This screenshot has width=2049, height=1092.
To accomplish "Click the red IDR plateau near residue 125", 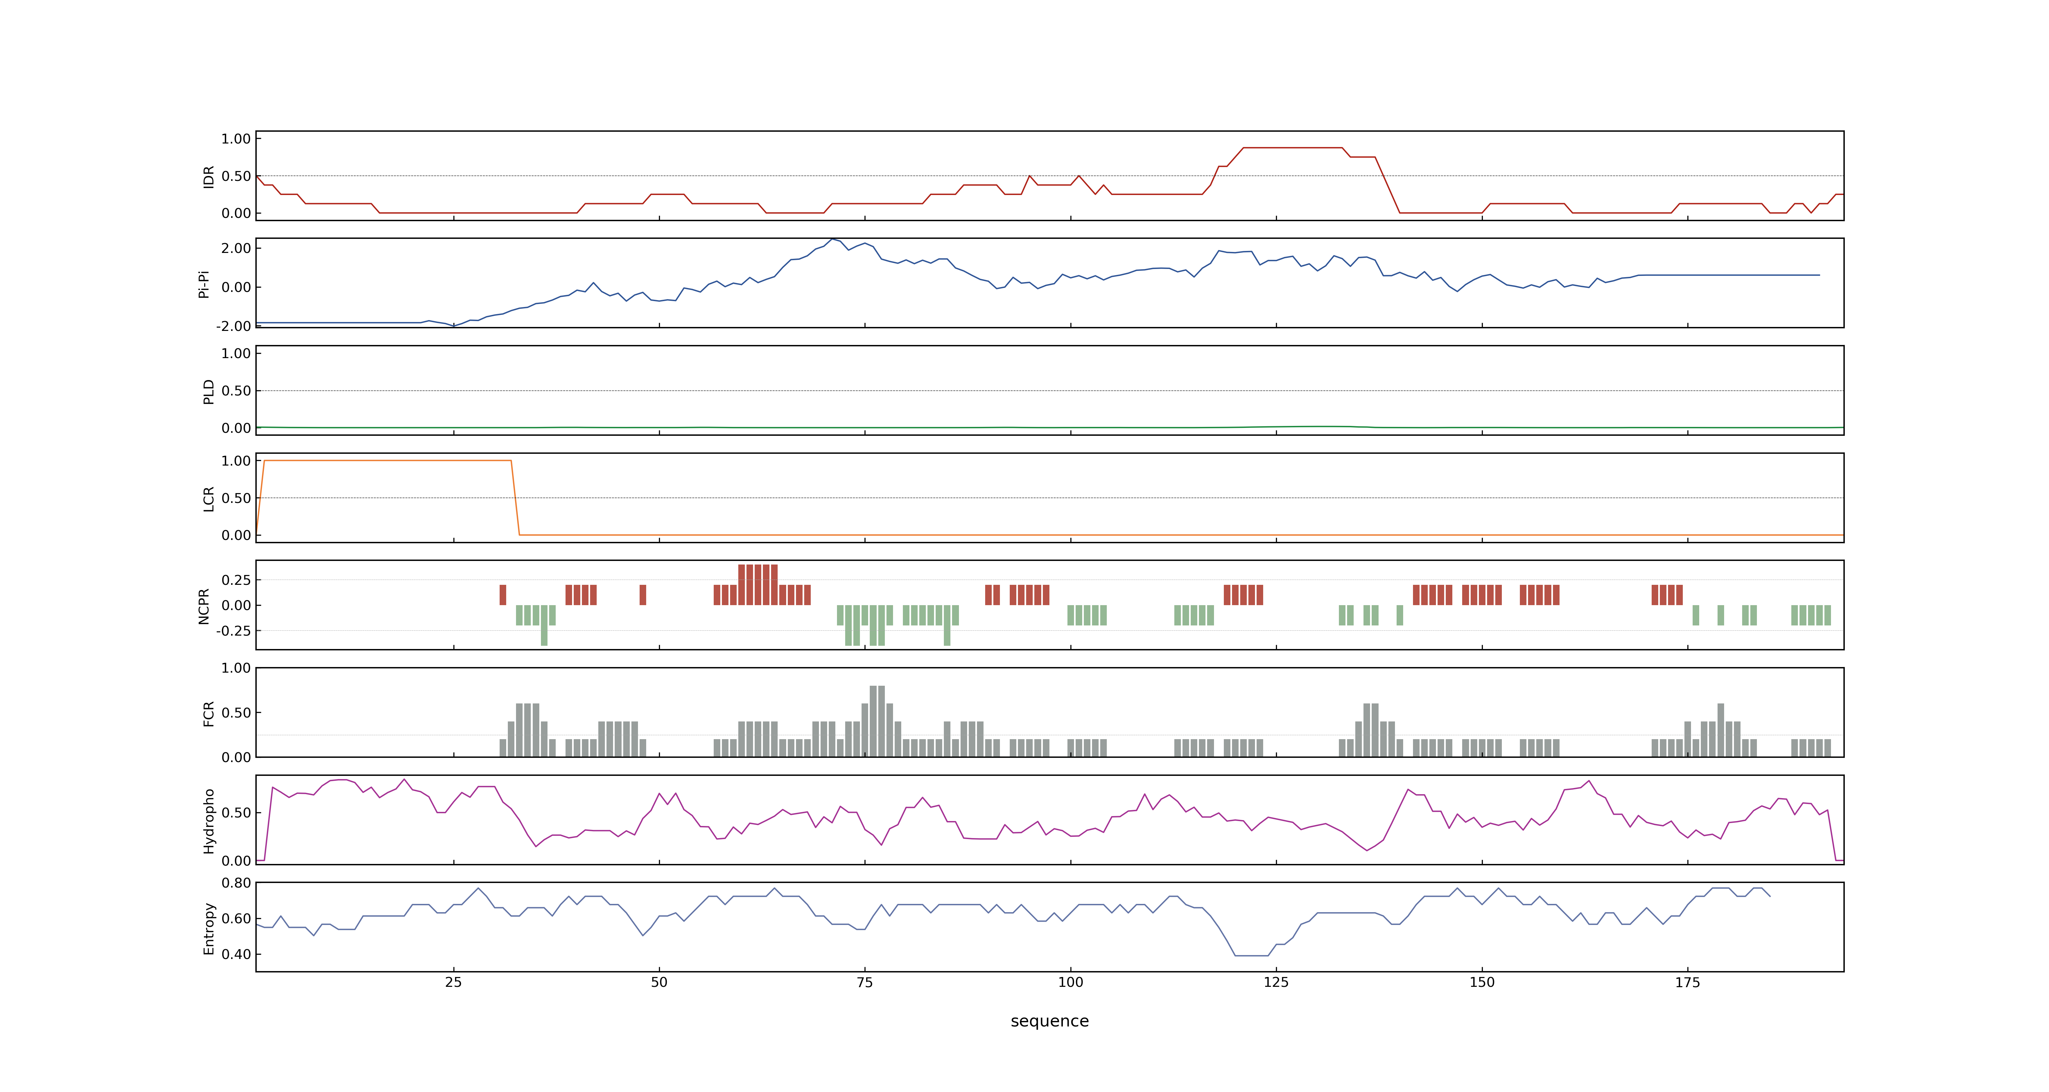I will [x=1293, y=148].
